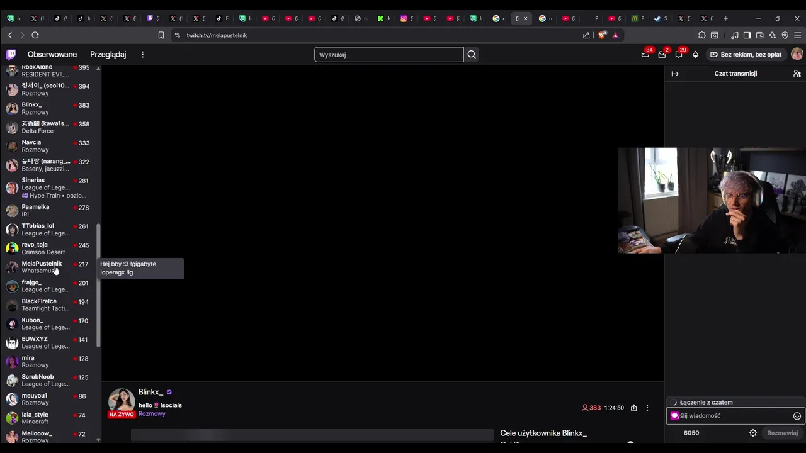The image size is (806, 453).
Task: Click the Bits diamond icon
Action: [x=695, y=55]
